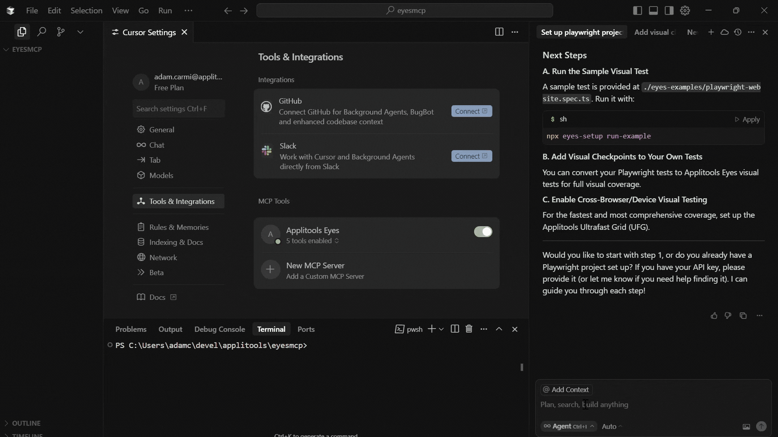This screenshot has height=437, width=778.
Task: Show overflow menu items ellipsis
Action: coord(188,11)
